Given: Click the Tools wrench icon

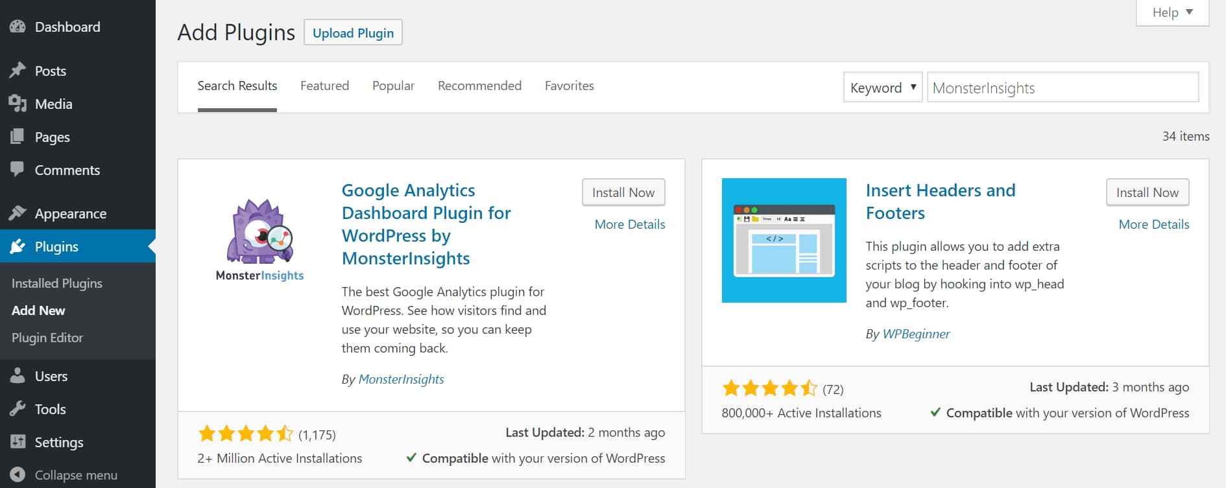Looking at the screenshot, I should point(18,409).
